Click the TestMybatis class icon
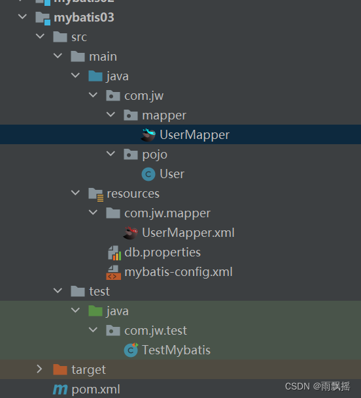The image size is (361, 398). (131, 350)
